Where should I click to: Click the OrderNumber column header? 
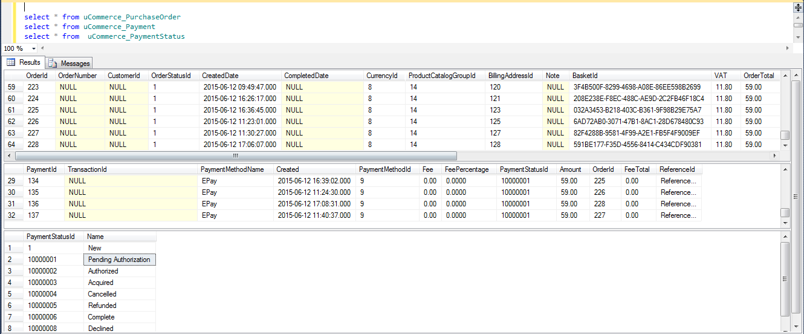(x=80, y=76)
